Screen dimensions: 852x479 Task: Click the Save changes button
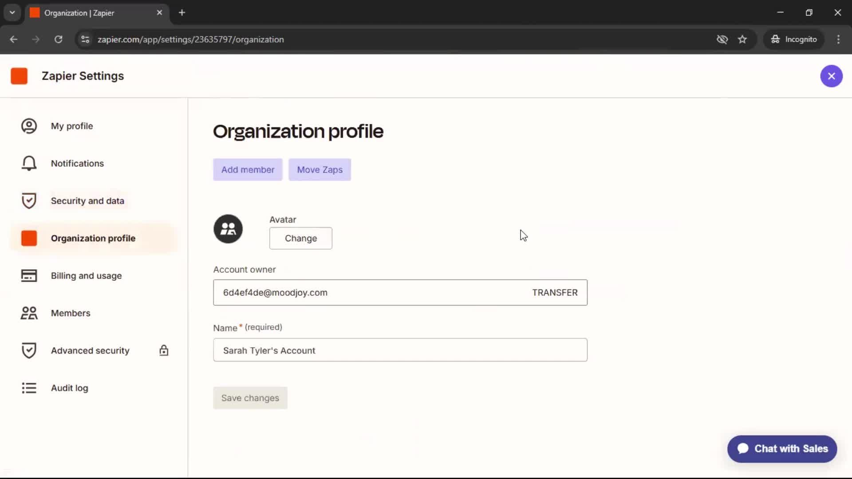[250, 398]
